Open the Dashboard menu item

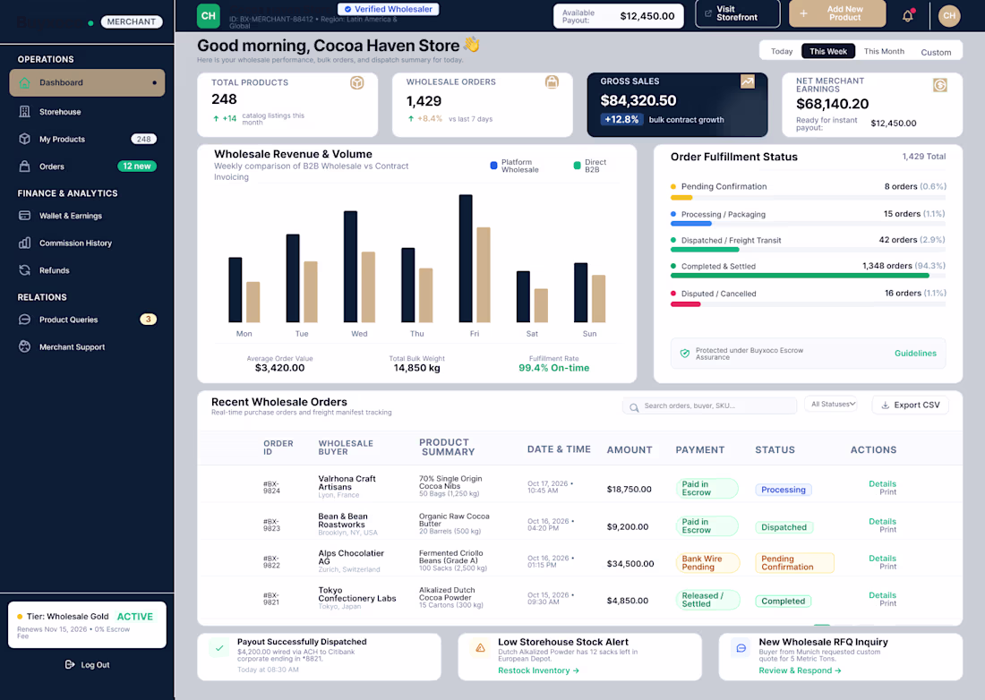pos(88,83)
